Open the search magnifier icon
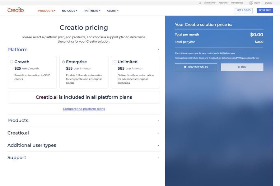Screen dimensions: 280x186 click(x=200, y=3)
